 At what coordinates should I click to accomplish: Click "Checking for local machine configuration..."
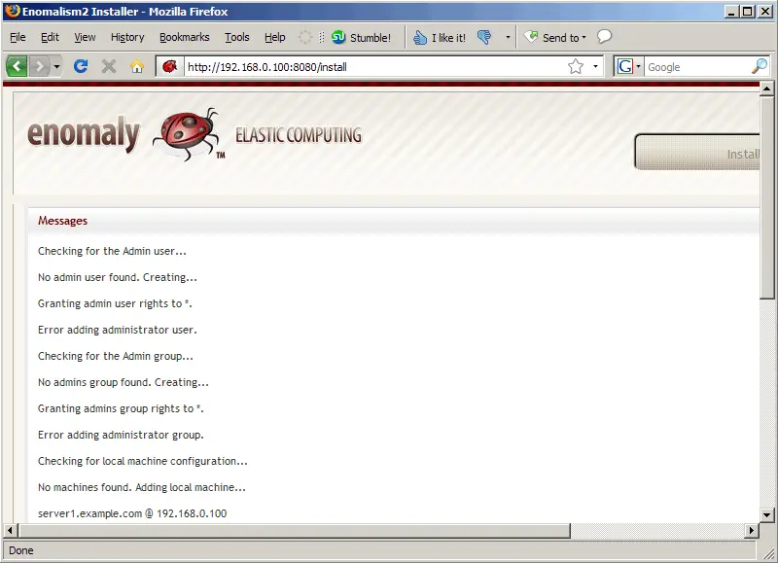(143, 461)
